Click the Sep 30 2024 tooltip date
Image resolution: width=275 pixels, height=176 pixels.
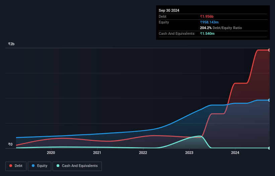(x=169, y=10)
